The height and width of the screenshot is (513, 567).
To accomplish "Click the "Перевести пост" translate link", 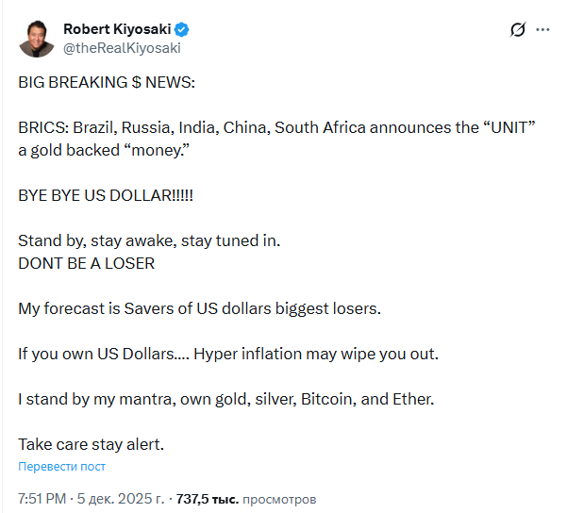I will click(x=61, y=467).
